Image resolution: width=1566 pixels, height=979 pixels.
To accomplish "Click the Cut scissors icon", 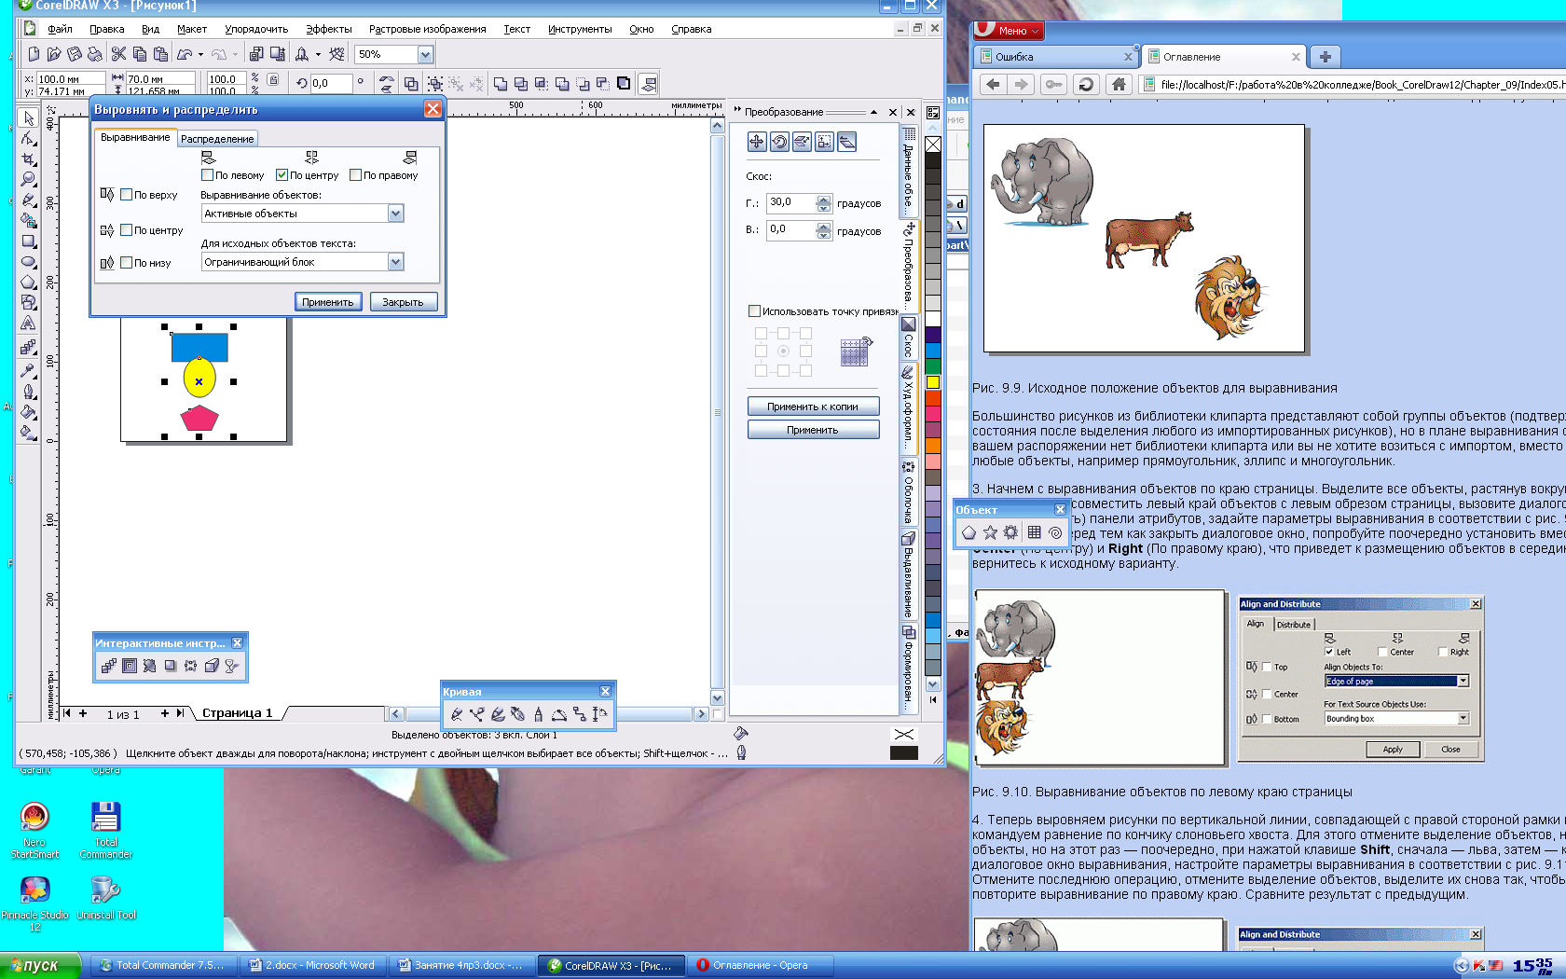I will pos(119,54).
